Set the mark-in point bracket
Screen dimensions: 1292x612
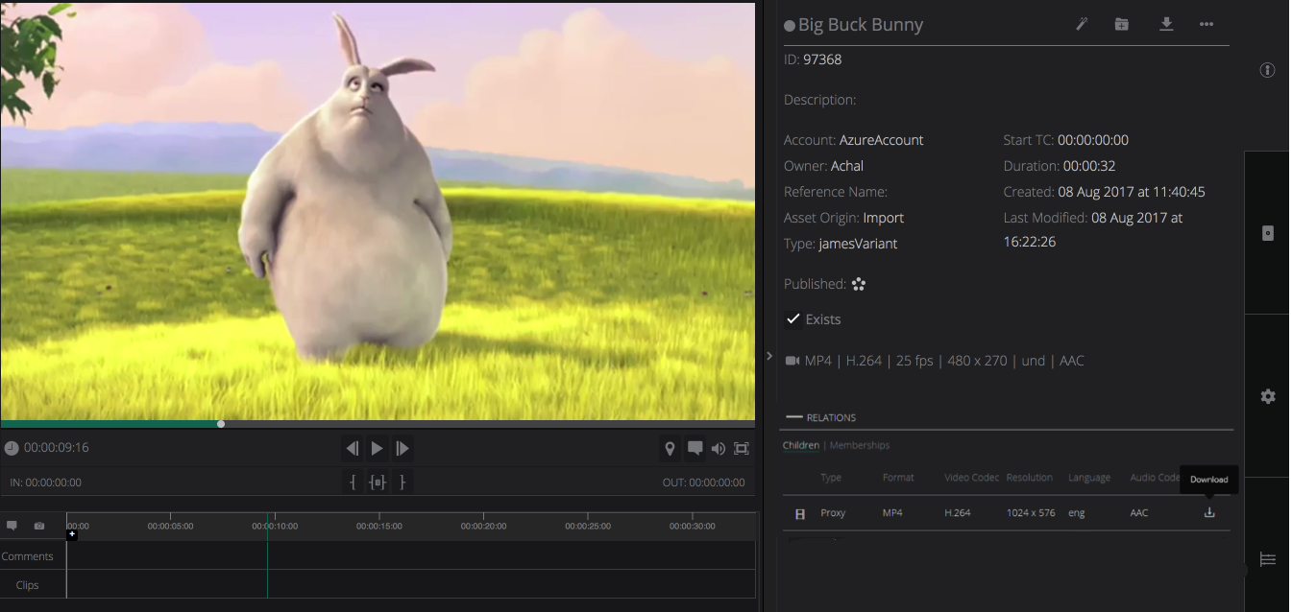click(x=353, y=483)
